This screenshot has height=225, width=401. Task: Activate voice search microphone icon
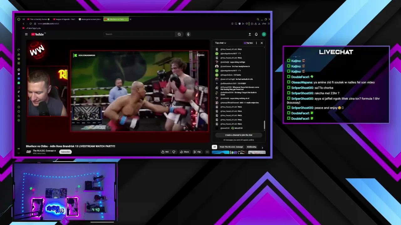(188, 34)
